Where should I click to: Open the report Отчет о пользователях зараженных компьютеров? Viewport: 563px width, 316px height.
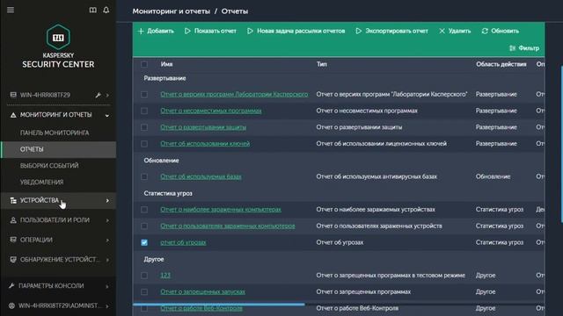click(x=228, y=226)
